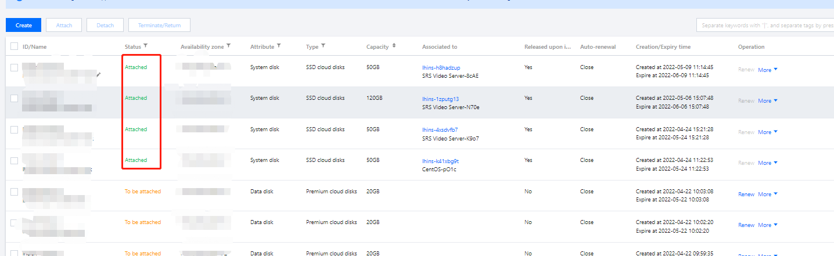Check the box for the 120GB disk row
The image size is (834, 256).
pyautogui.click(x=15, y=98)
